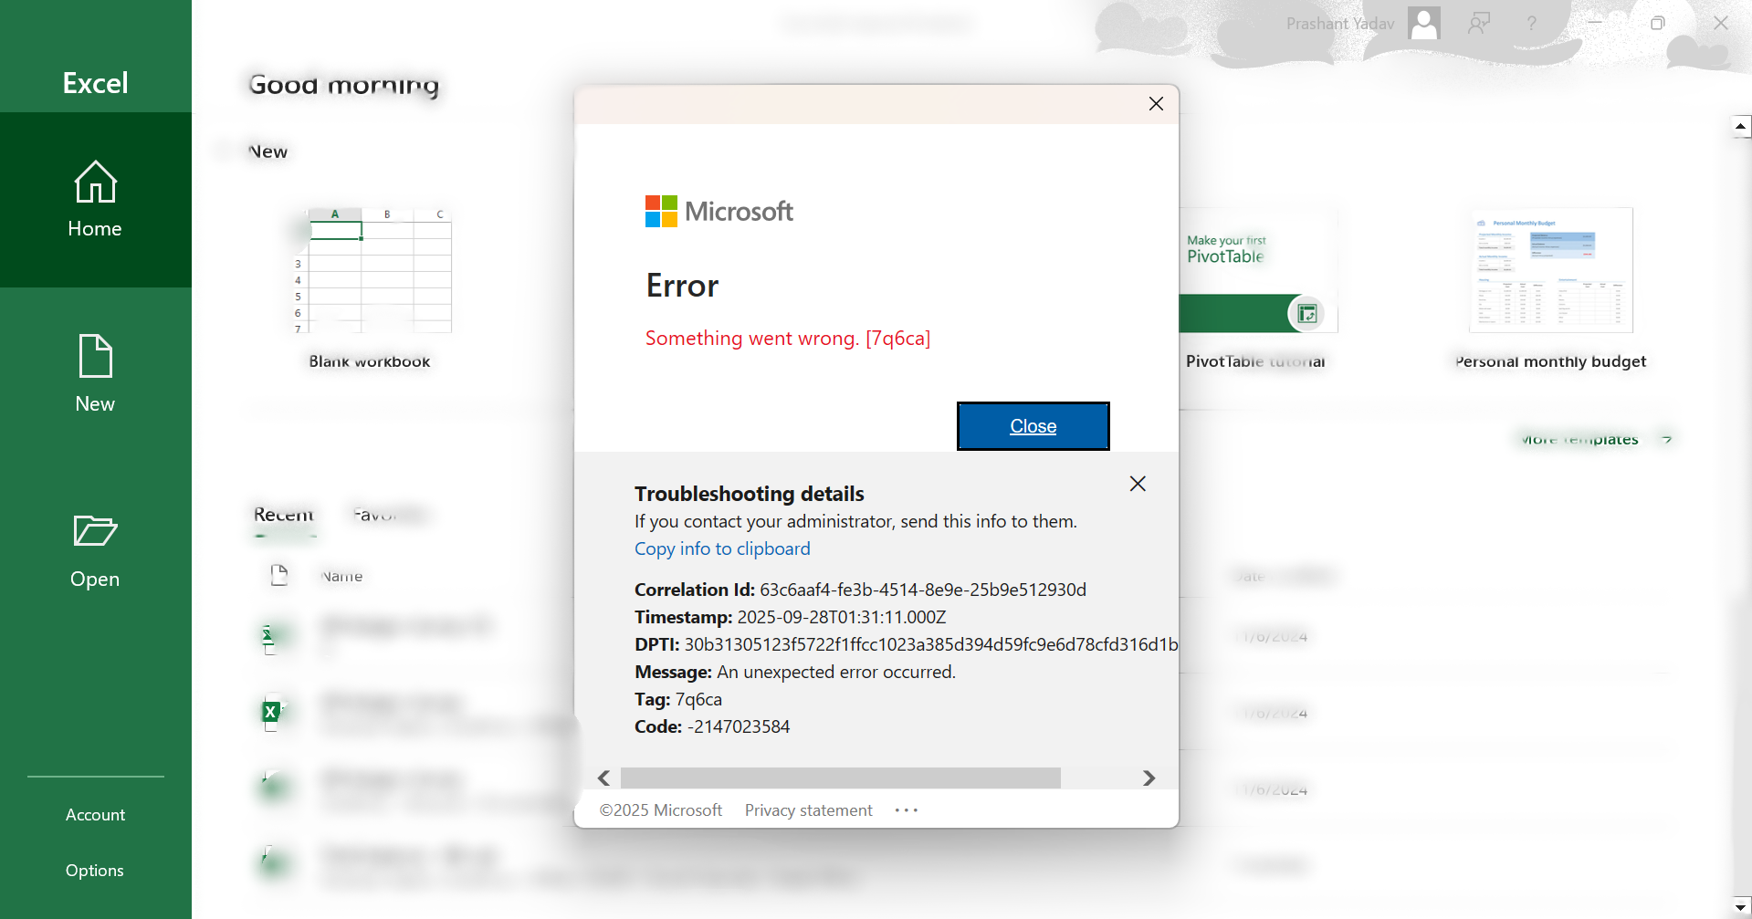This screenshot has height=919, width=1752.
Task: Open the Privacy statement link
Action: click(808, 810)
